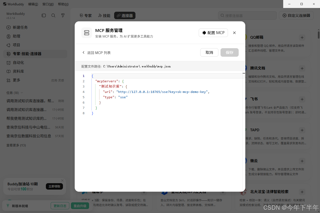Click the plus icon beside TAPD
This screenshot has width=320, height=213.
(302, 130)
